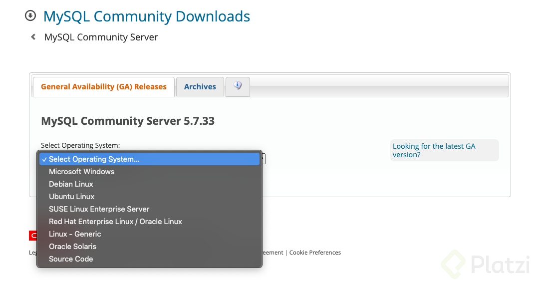Select Debian Linux from the dropdown
This screenshot has width=535, height=282.
(149, 184)
